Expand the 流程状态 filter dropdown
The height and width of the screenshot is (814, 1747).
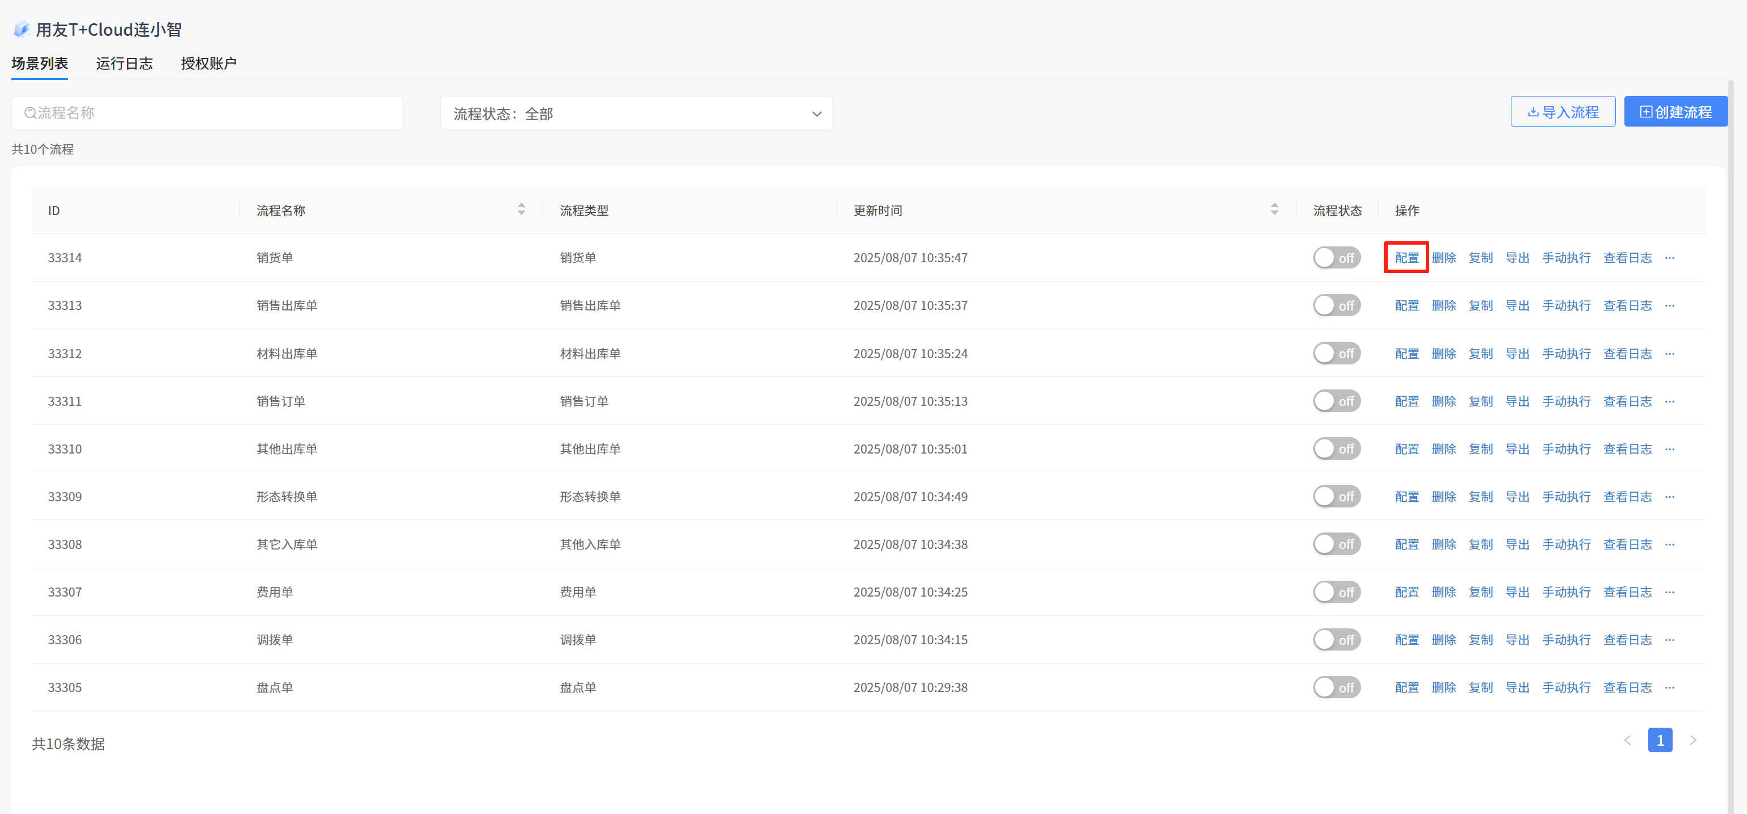(636, 114)
